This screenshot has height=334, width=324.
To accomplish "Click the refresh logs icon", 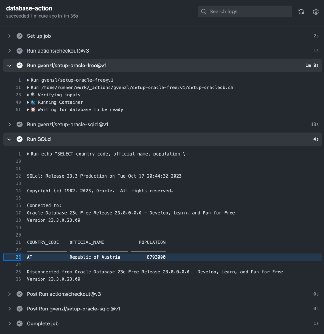I will click(x=301, y=11).
